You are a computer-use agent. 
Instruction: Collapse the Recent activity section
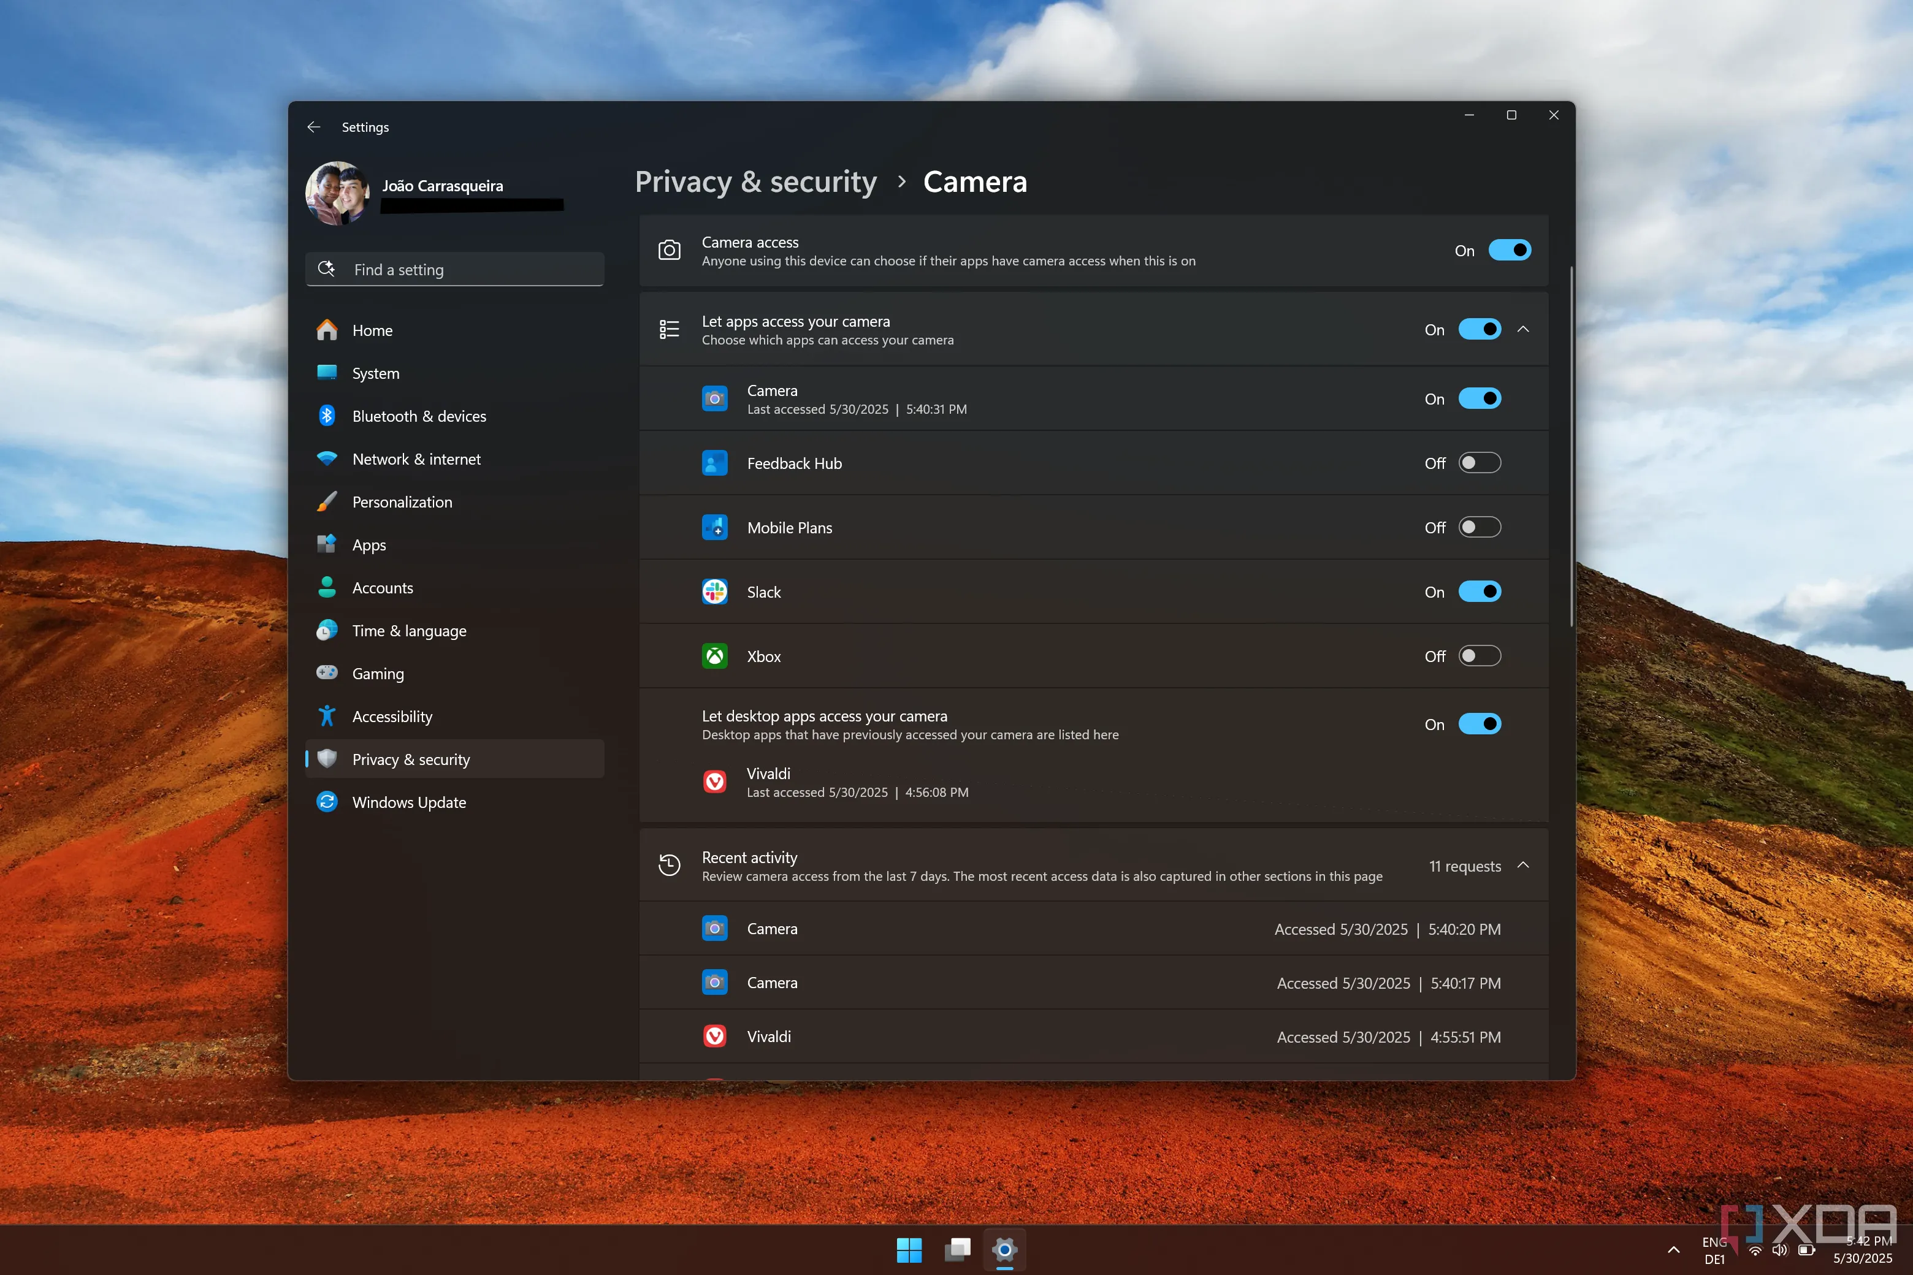point(1524,865)
